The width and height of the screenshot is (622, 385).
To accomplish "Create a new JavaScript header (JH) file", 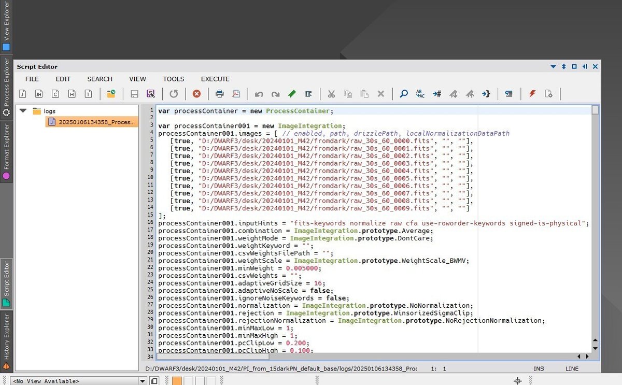I will [x=39, y=94].
